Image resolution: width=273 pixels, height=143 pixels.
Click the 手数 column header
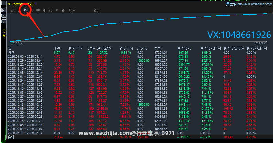[57, 48]
